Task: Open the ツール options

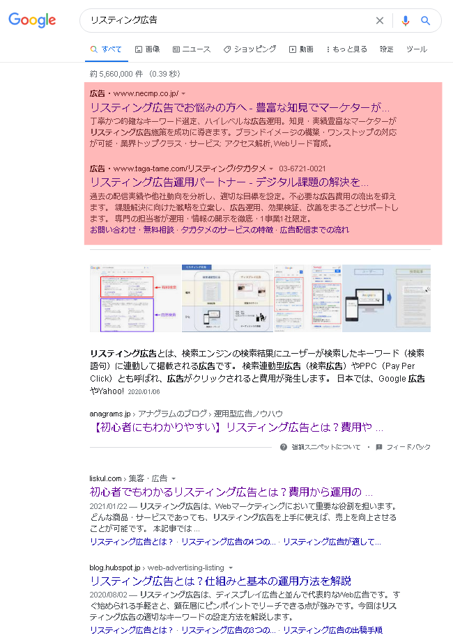Action: click(x=417, y=49)
